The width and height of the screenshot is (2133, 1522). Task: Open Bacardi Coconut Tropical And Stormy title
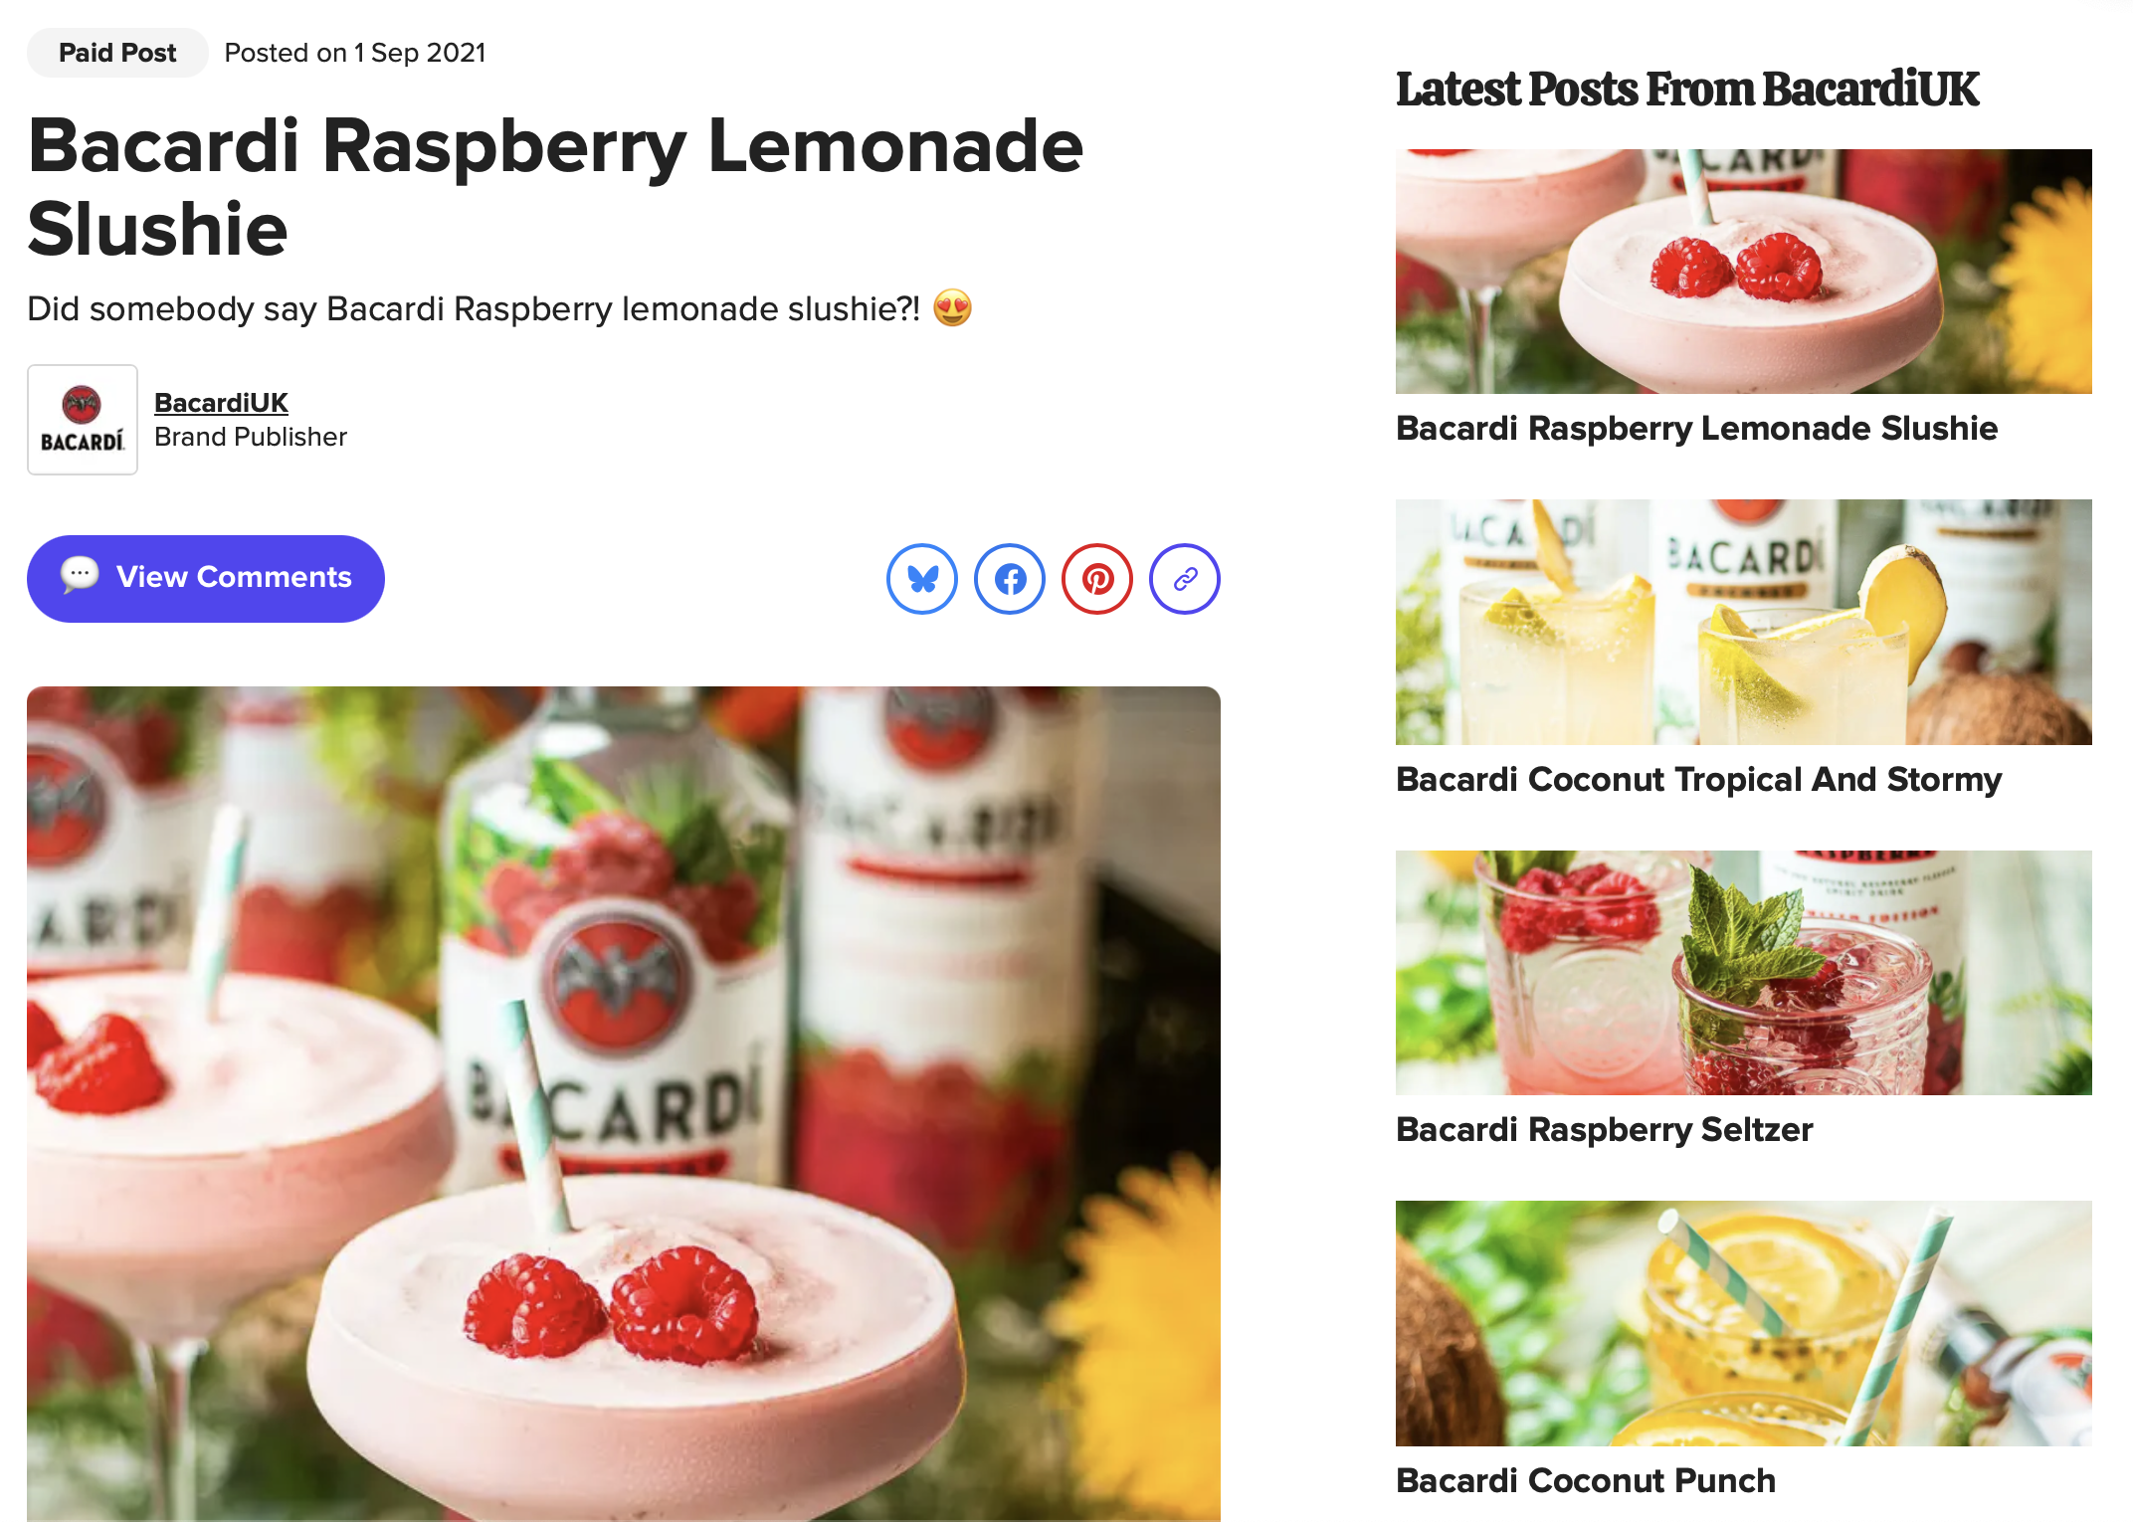(1698, 780)
